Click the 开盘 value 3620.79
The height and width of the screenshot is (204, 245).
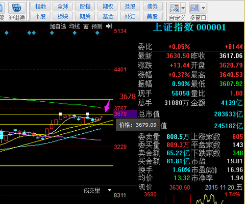[x=231, y=65]
